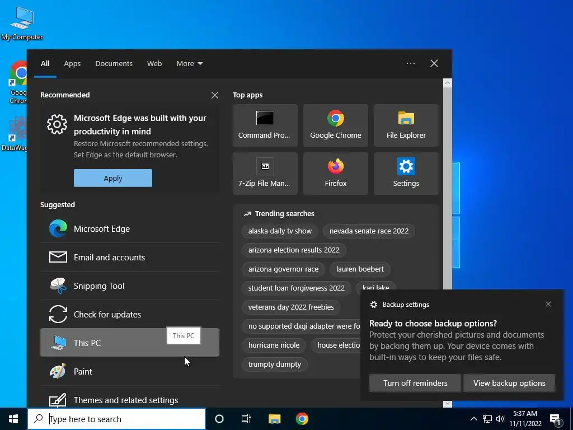Switch to the Apps tab
Image resolution: width=573 pixels, height=430 pixels.
tap(72, 63)
